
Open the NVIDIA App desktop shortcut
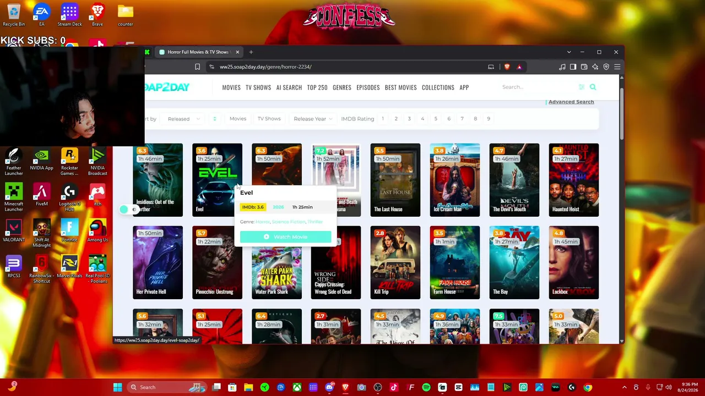tap(42, 159)
